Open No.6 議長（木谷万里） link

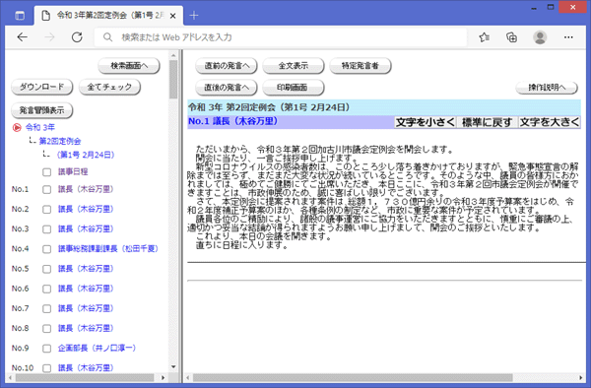[86, 289]
